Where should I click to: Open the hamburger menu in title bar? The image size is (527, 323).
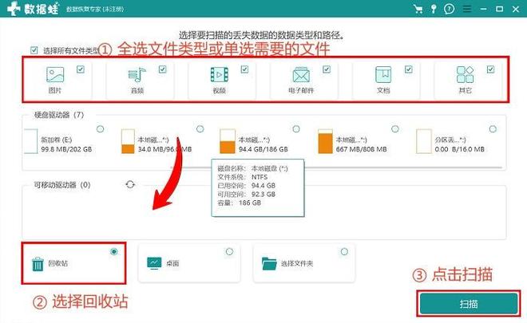[x=467, y=9]
